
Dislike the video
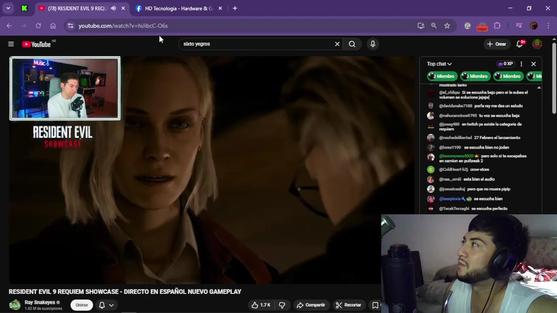click(282, 305)
